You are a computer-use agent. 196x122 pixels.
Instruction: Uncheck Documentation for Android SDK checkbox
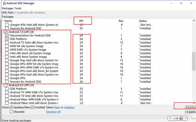pos(7,35)
